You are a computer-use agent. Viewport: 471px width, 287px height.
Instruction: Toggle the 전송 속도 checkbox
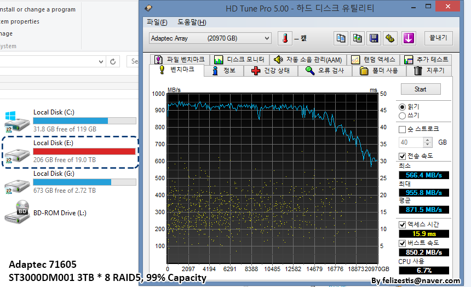[402, 156]
